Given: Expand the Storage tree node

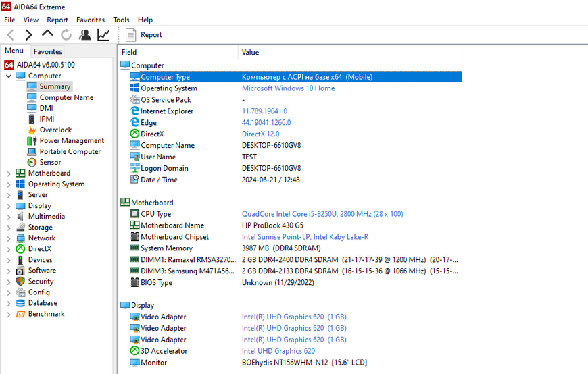Looking at the screenshot, I should click(9, 228).
